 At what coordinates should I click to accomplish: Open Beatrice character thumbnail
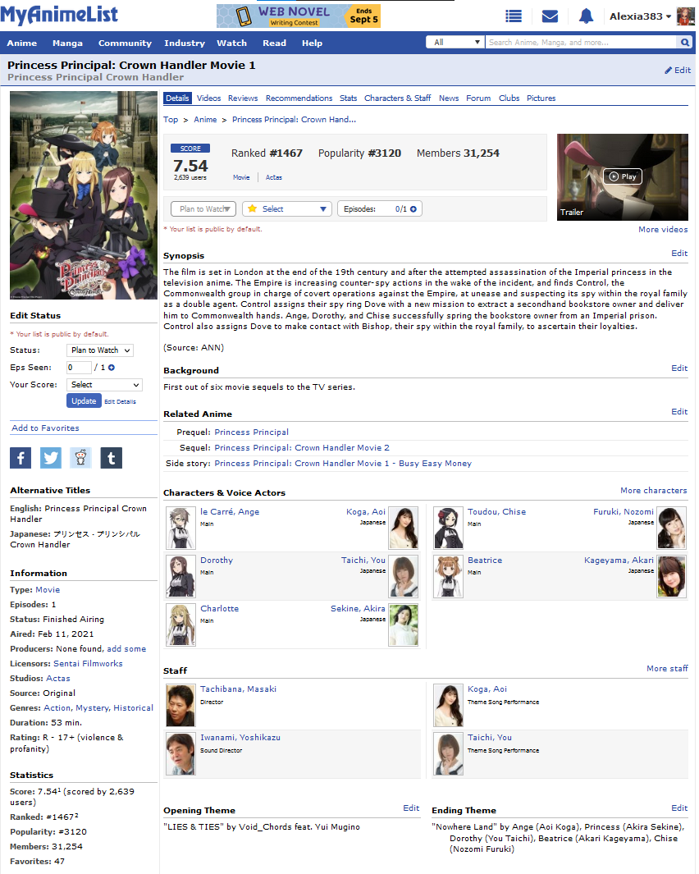click(x=448, y=576)
